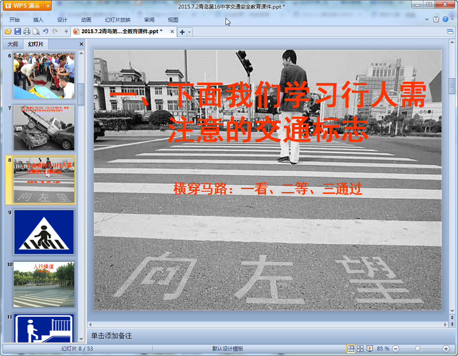Click 单击添加备注 notes area

112,336
